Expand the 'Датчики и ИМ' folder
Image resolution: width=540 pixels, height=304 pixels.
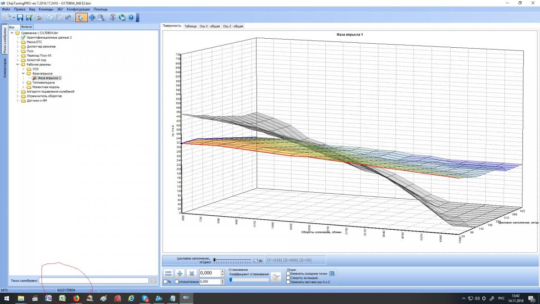coord(18,100)
